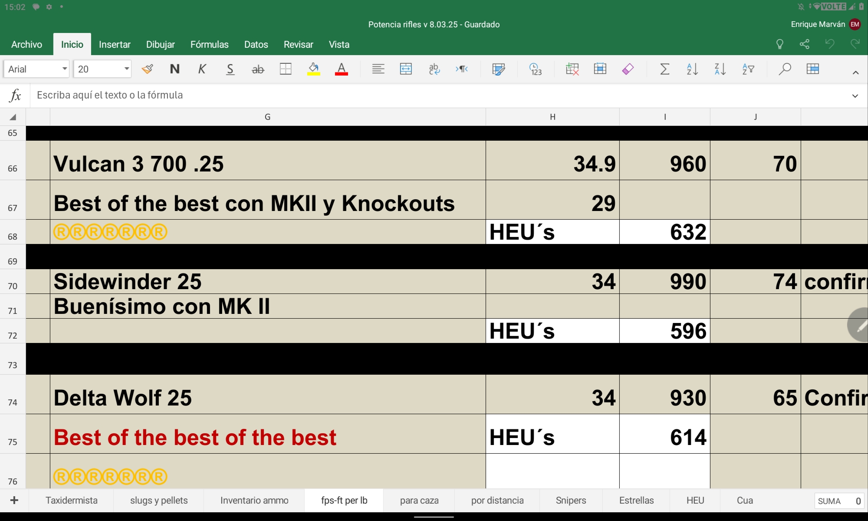Image resolution: width=868 pixels, height=521 pixels.
Task: Switch to the Insertar tab
Action: pos(115,44)
